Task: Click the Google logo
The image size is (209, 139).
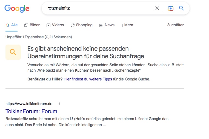Action: pyautogui.click(x=17, y=8)
